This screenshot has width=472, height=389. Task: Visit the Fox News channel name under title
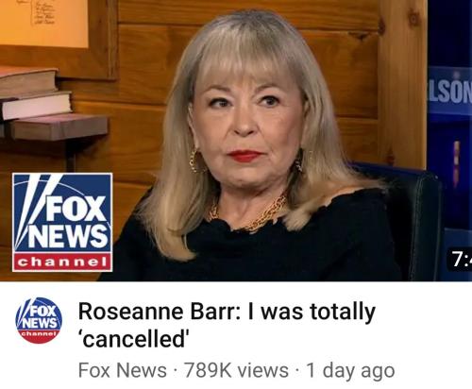tap(123, 370)
